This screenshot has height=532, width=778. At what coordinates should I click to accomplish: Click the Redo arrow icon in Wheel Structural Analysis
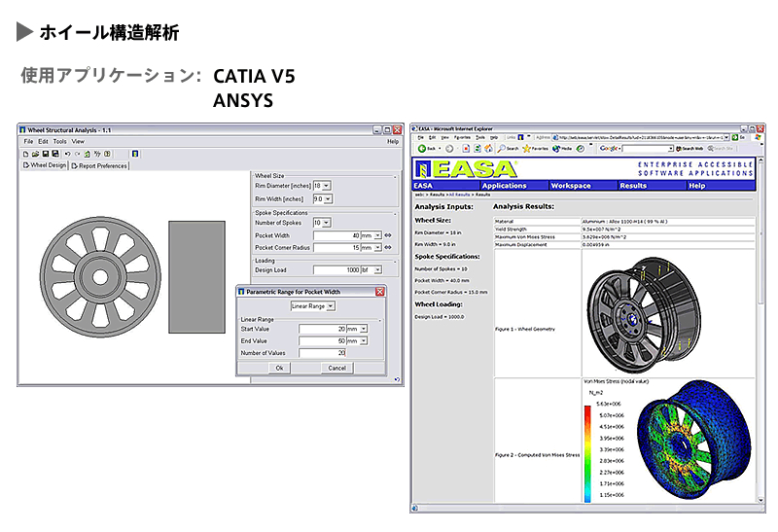coord(78,154)
